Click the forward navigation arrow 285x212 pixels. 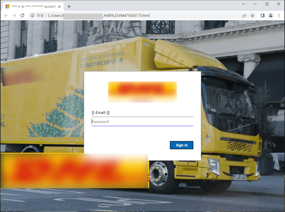pos(14,16)
